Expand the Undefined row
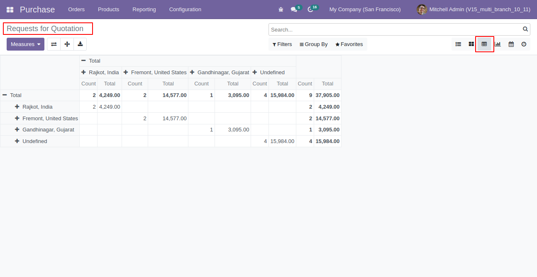This screenshot has height=277, width=537. 40,141
